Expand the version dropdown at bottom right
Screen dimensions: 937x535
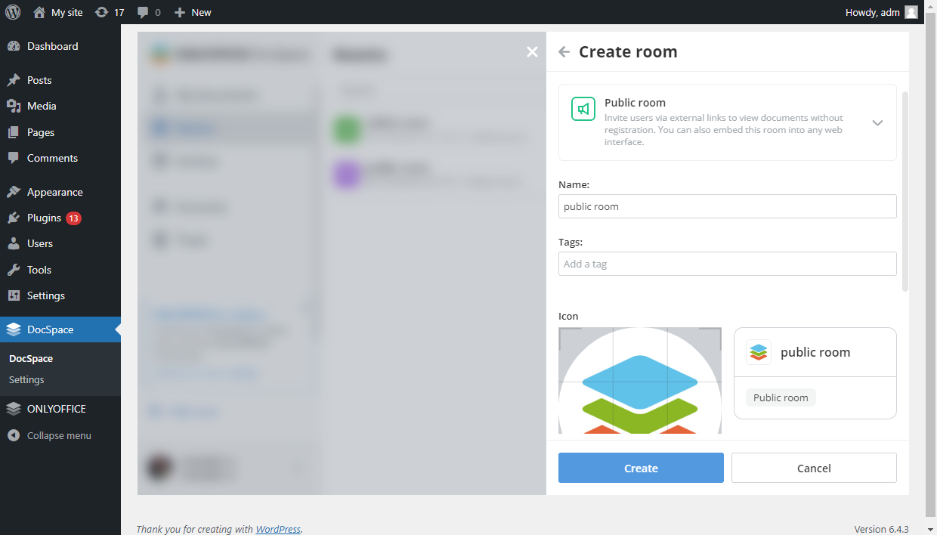[x=929, y=529]
